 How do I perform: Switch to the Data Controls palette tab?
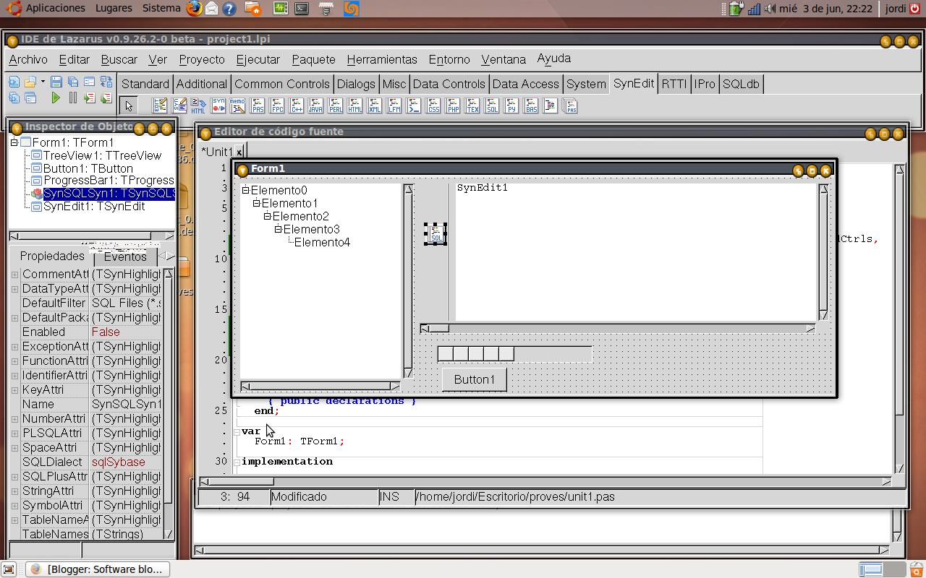(x=449, y=84)
